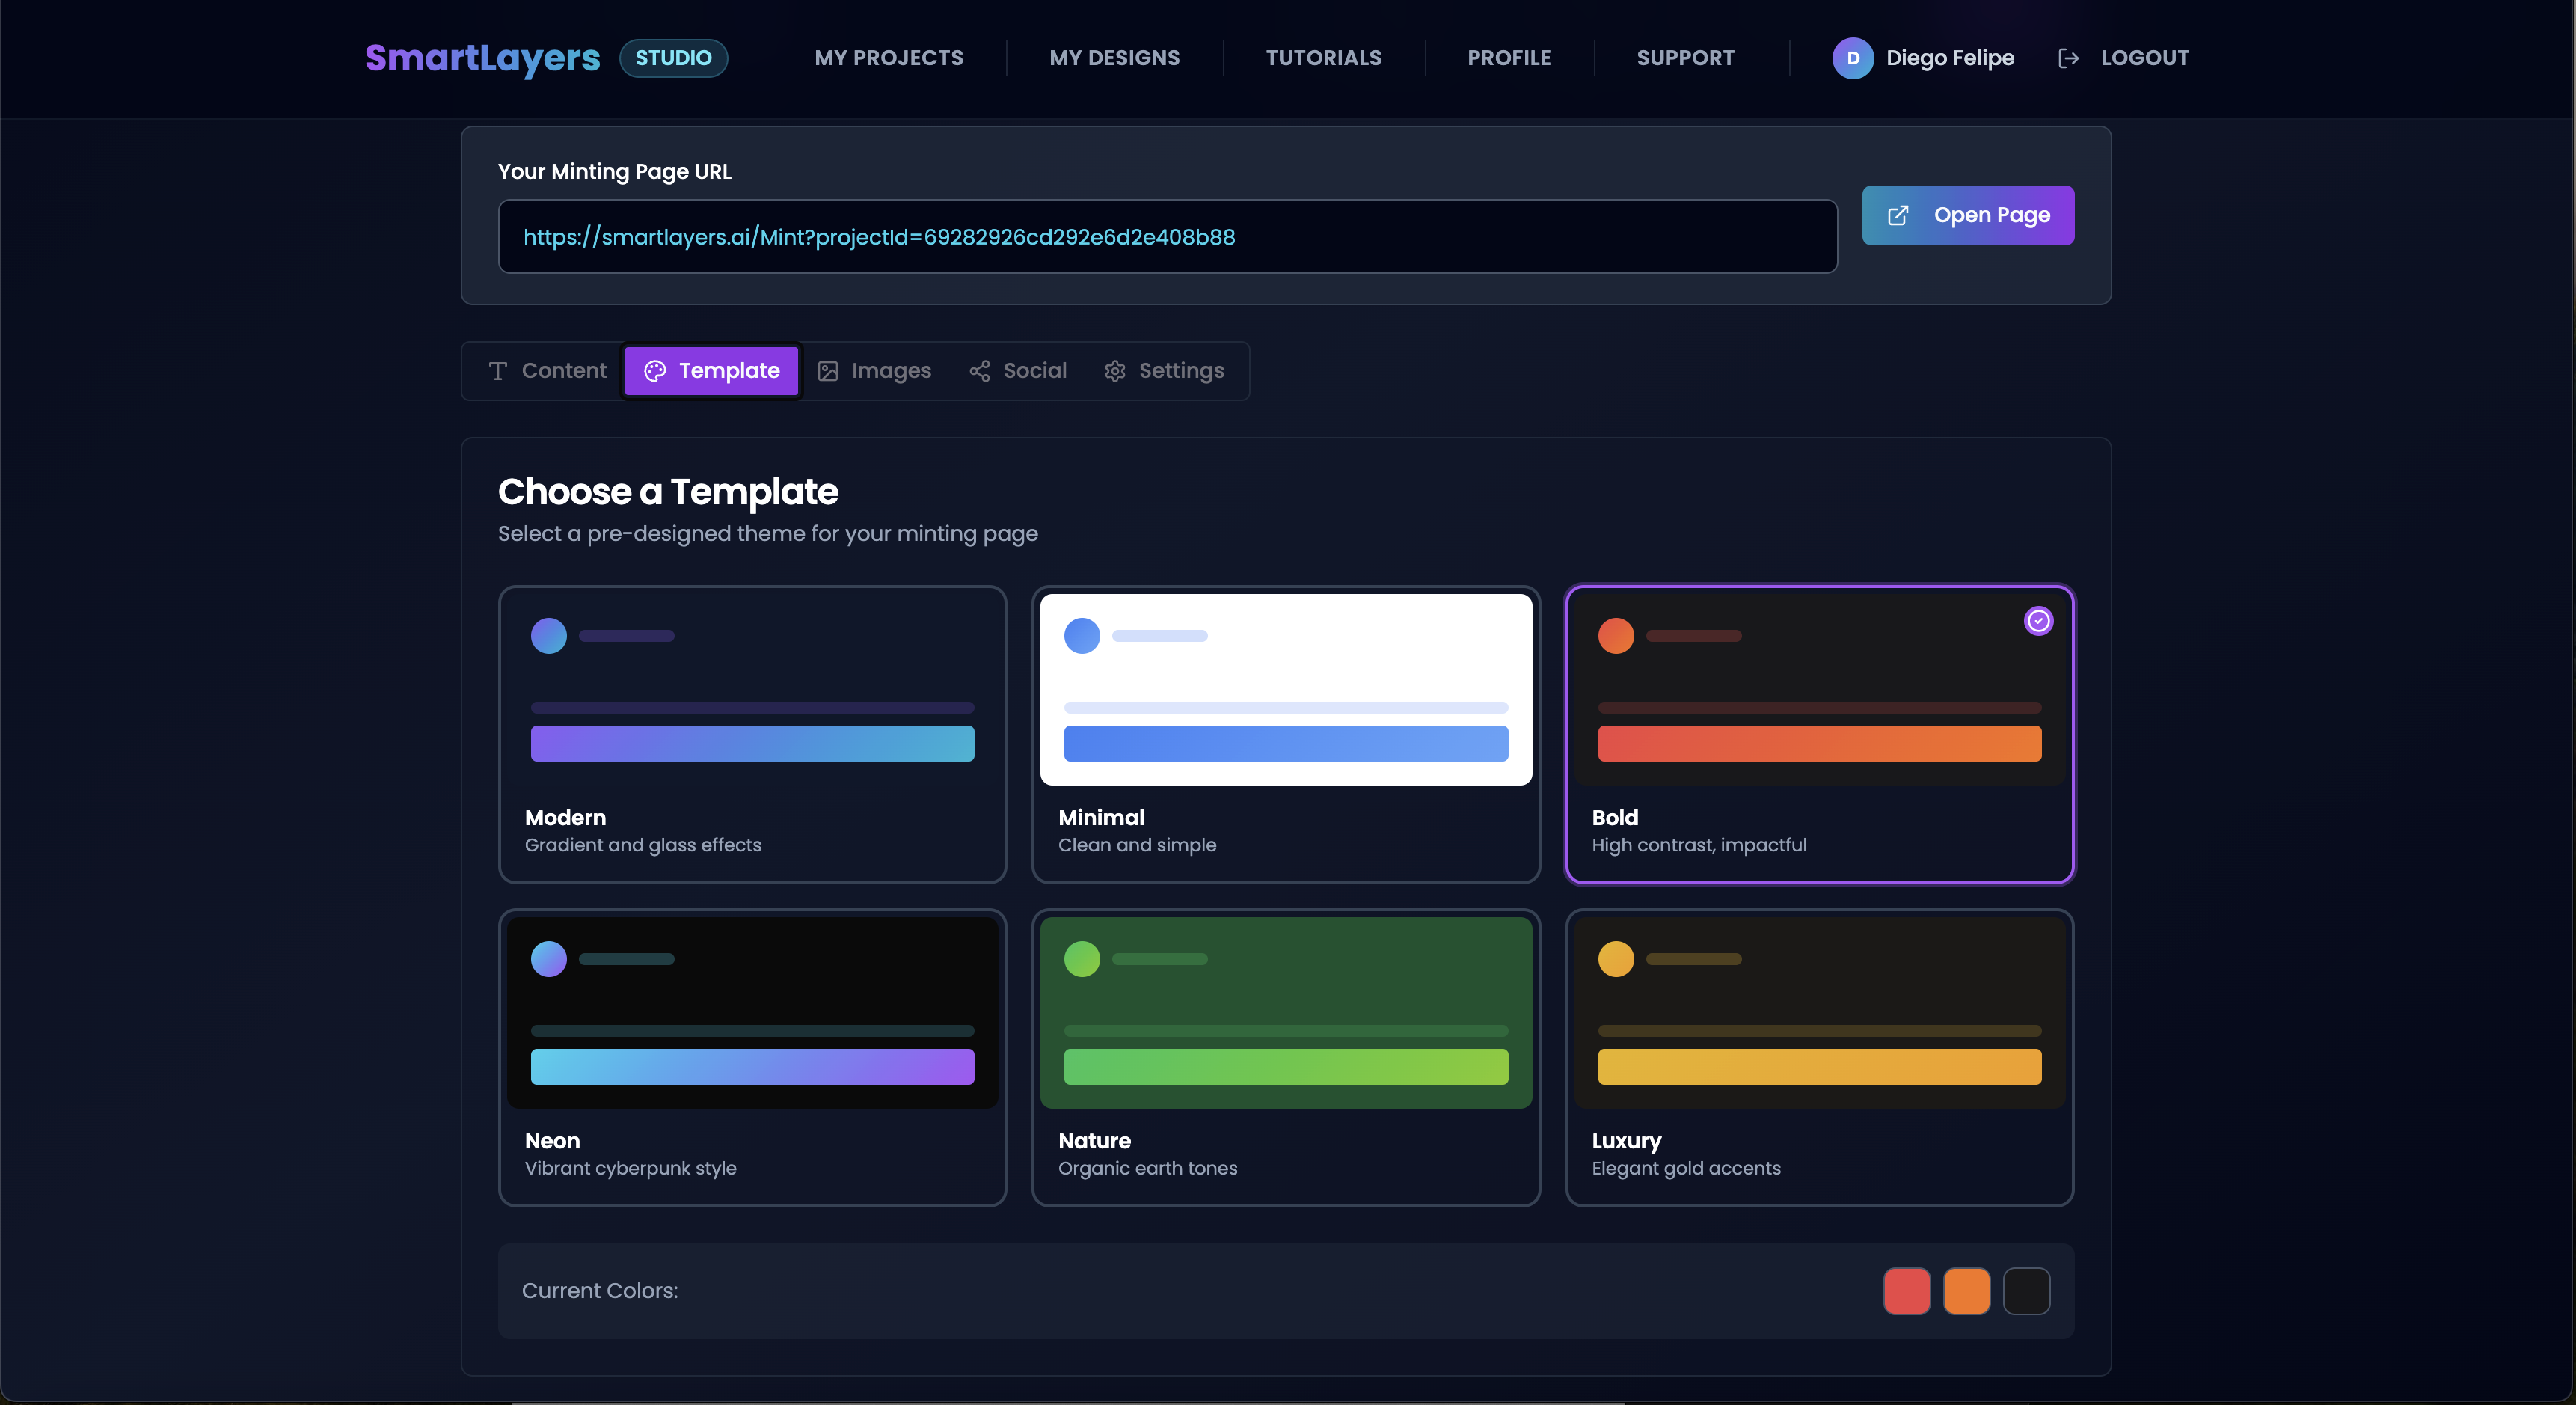Click the Social tab share icon
Viewport: 2576px width, 1405px height.
click(x=979, y=370)
